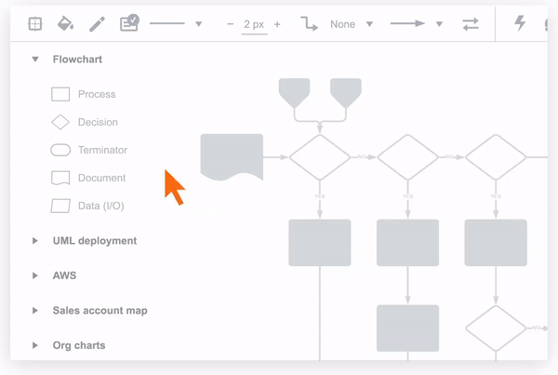Select the line color pencil tool

click(97, 24)
